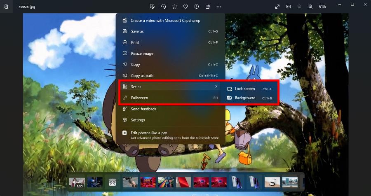Open the red sheet thumbnail
Image resolution: width=371 pixels, height=196 pixels.
183,182
